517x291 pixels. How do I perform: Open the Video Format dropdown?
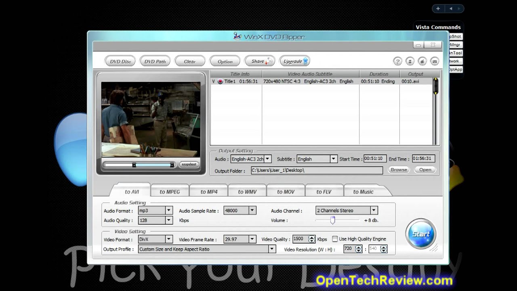pos(169,239)
